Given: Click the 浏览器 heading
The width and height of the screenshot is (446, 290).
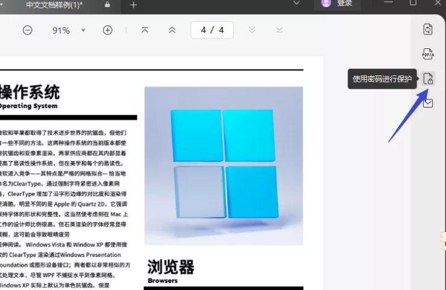Looking at the screenshot, I should point(171,267).
